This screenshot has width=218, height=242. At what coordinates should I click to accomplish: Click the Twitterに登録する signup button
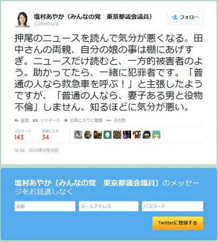[178, 223]
